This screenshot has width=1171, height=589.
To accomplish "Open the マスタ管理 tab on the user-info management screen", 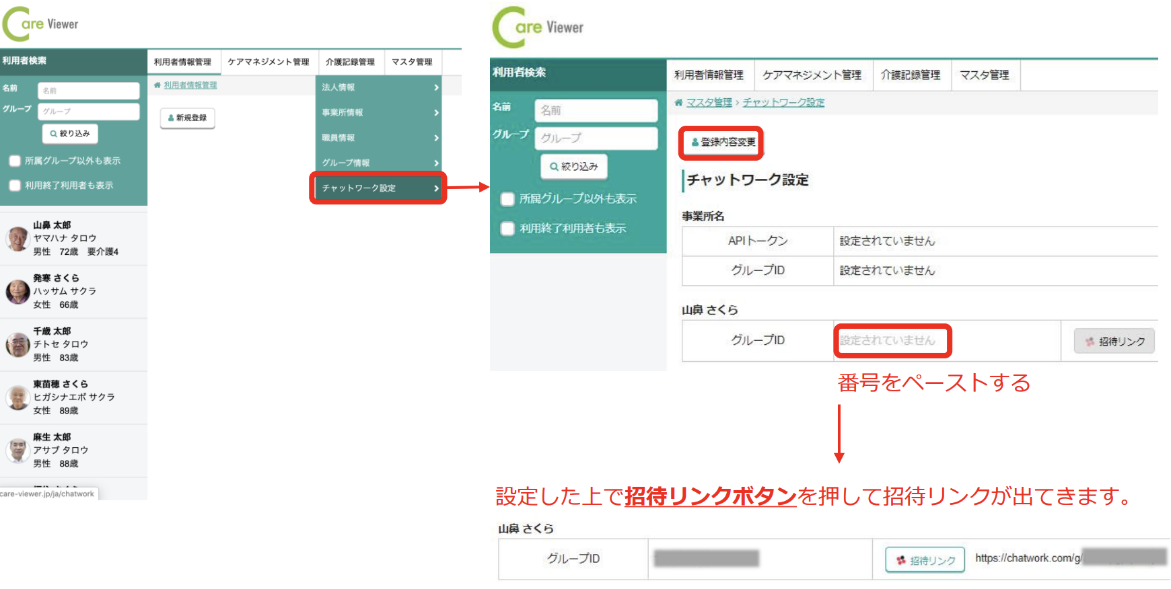I will (413, 62).
